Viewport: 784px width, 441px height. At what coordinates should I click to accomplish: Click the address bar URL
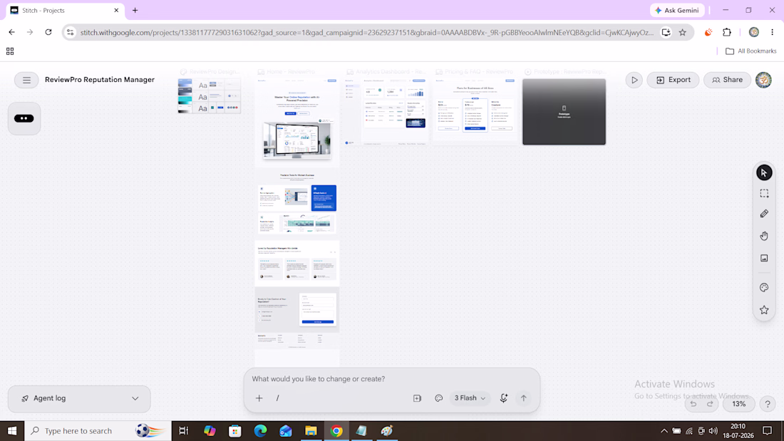click(x=366, y=33)
